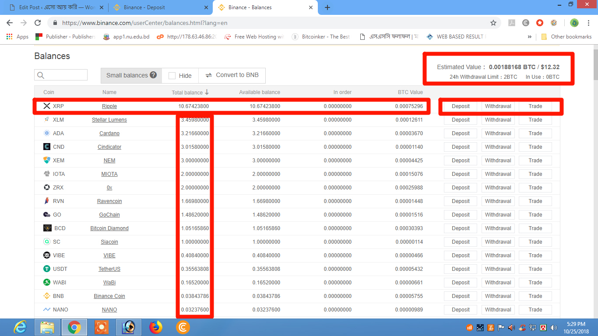Click the XRP coin icon
Screen dimensions: 598x336
[x=47, y=106]
